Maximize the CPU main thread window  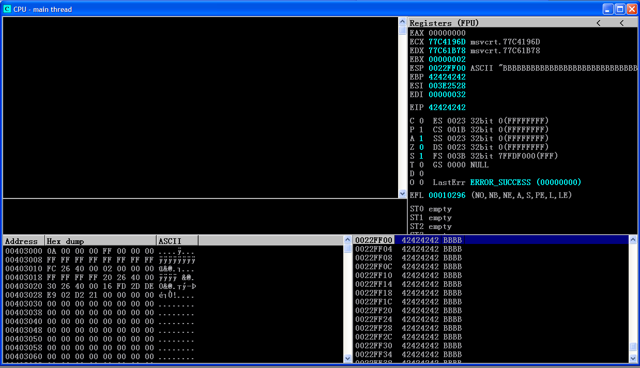[619, 9]
